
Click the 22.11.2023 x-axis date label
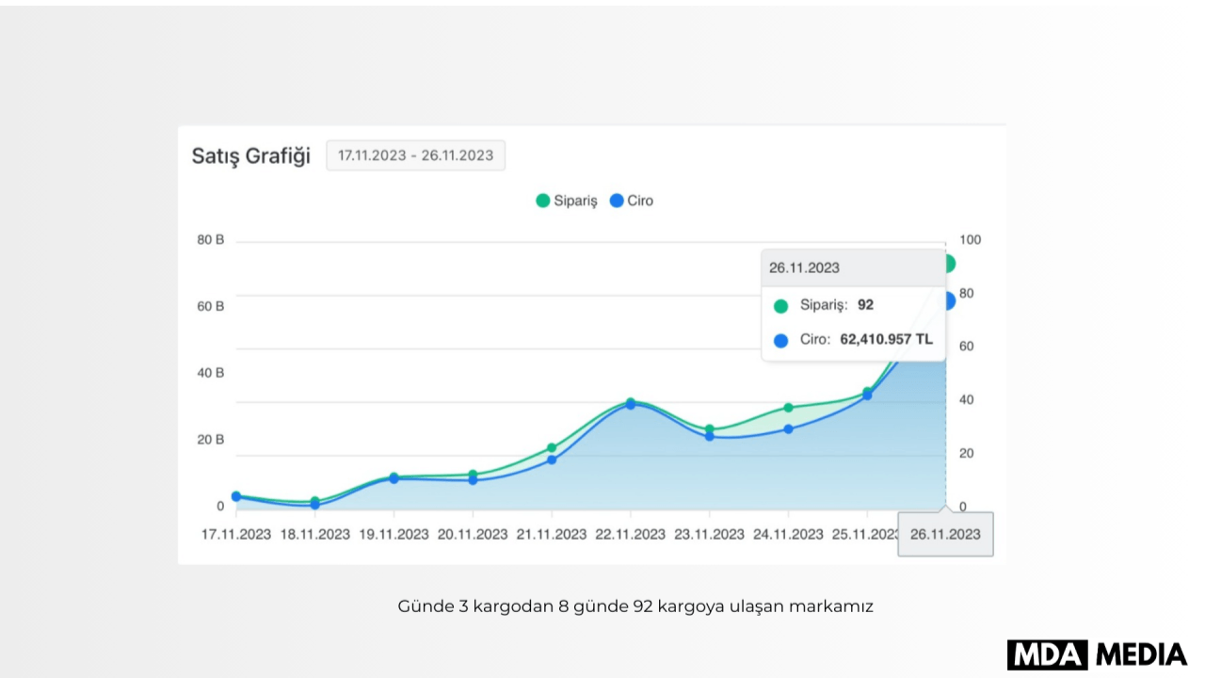pyautogui.click(x=631, y=534)
